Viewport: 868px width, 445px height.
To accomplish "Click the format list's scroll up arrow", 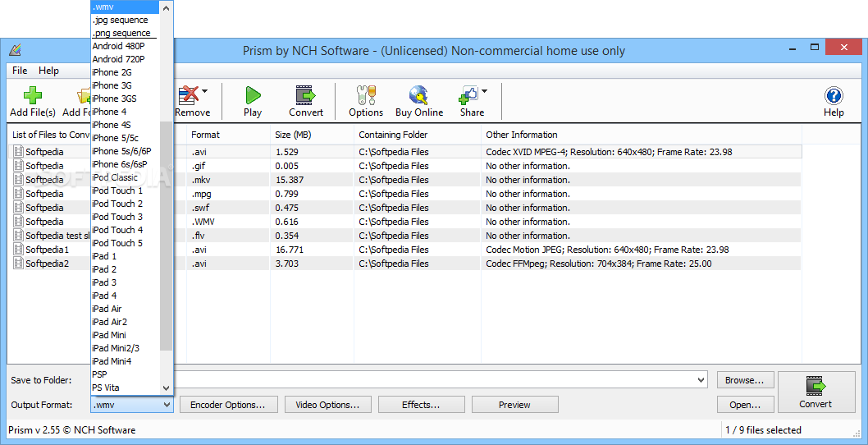I will (x=166, y=7).
